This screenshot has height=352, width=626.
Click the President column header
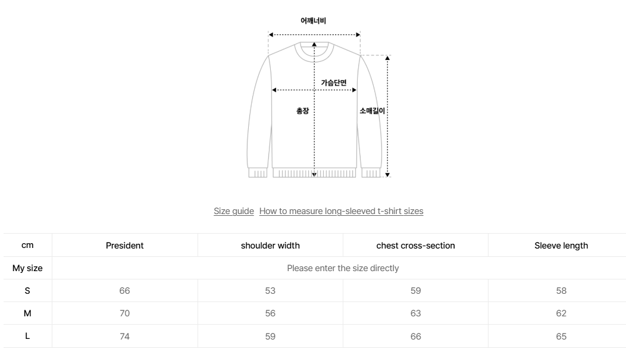(124, 246)
